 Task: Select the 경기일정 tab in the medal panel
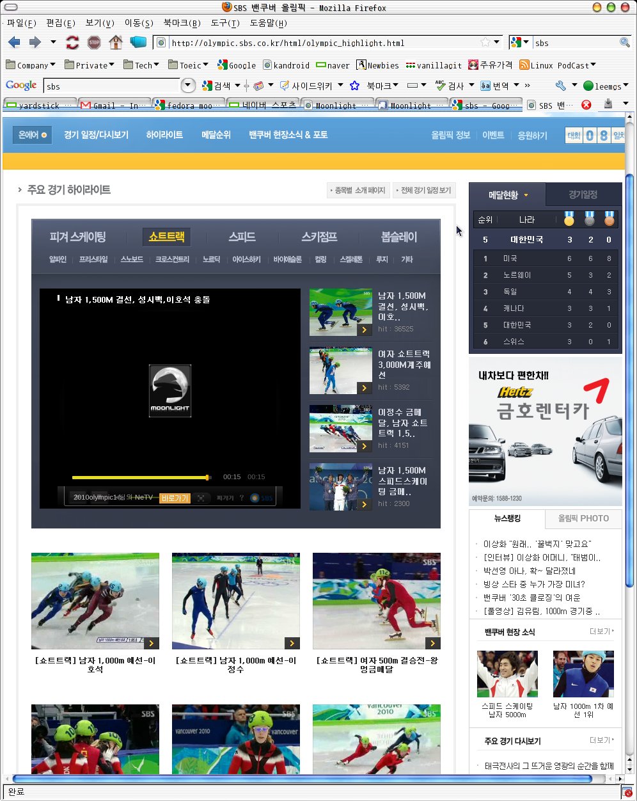click(583, 195)
